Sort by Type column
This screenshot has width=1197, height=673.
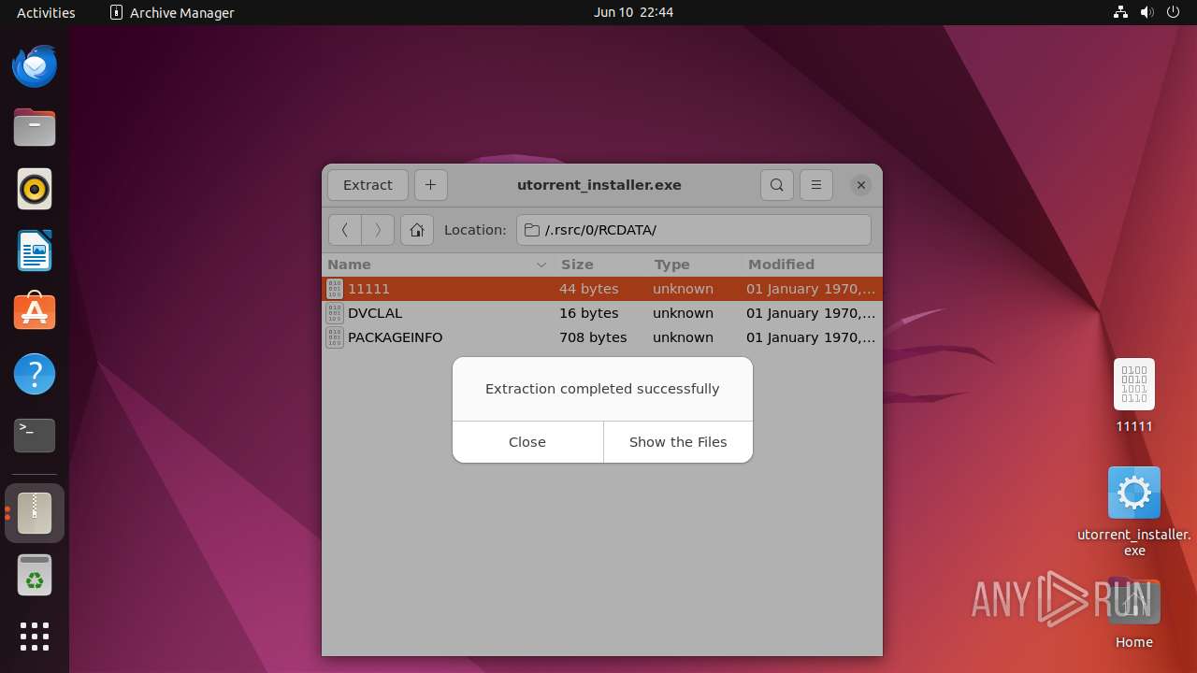pos(694,265)
